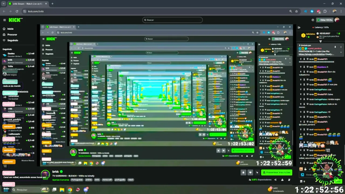Open Seguindo in the sidebar navigation
This screenshot has height=194, width=345.
point(11,40)
